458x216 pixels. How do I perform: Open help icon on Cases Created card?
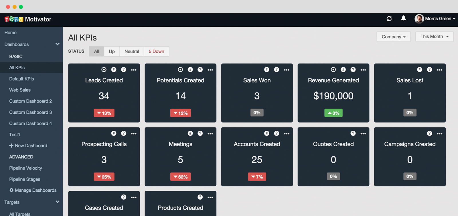click(x=124, y=197)
